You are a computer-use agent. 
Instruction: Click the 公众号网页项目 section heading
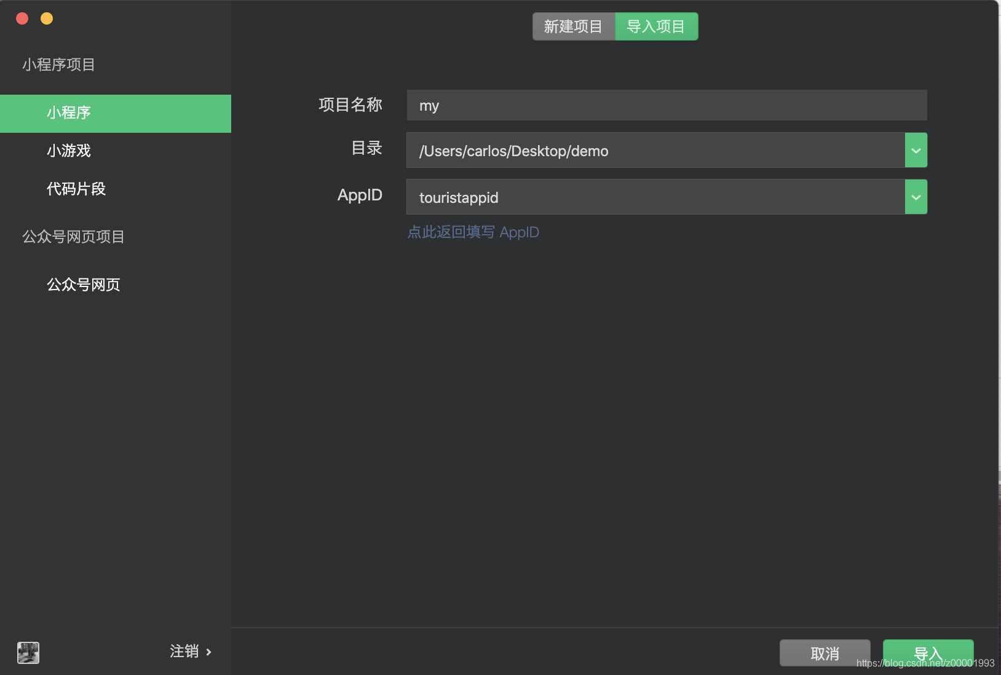tap(73, 237)
